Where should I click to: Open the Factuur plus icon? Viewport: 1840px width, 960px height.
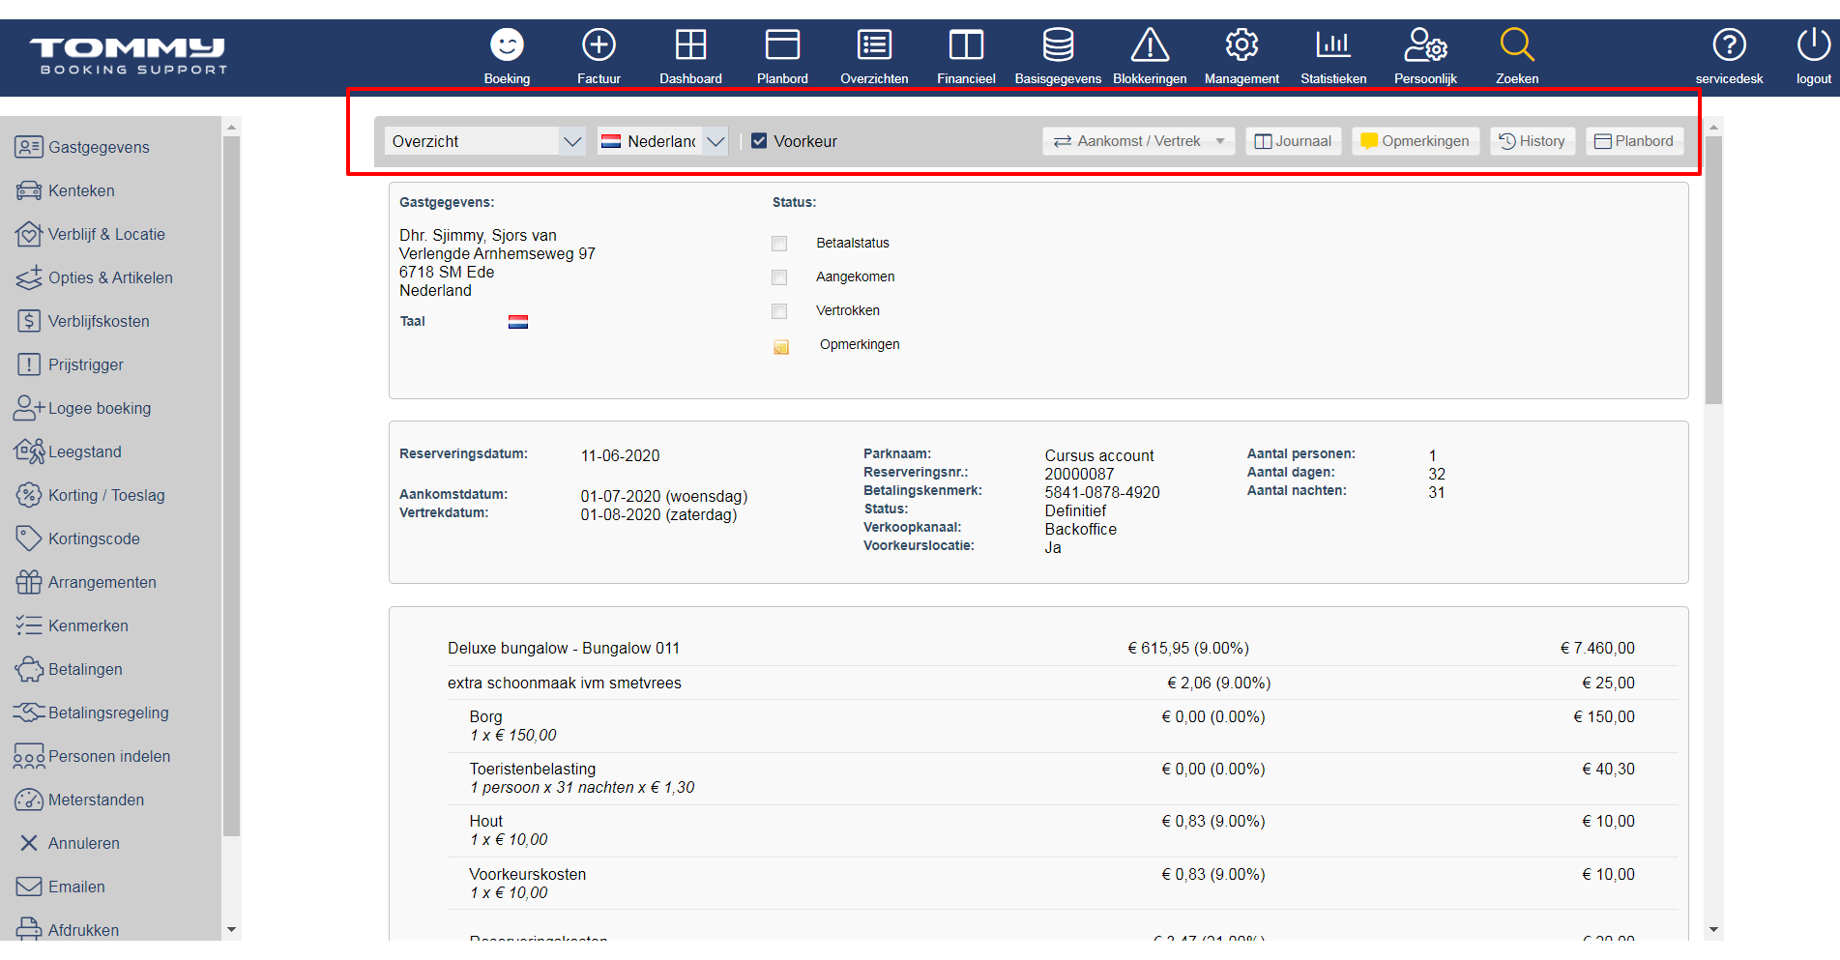coord(599,45)
